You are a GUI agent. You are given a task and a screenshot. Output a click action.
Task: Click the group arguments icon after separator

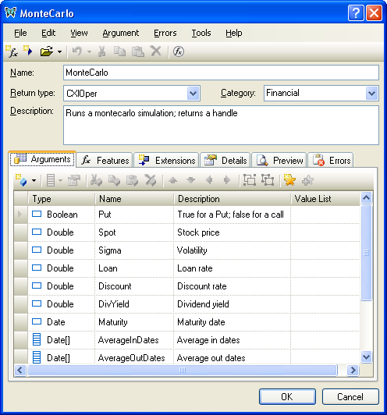250,180
